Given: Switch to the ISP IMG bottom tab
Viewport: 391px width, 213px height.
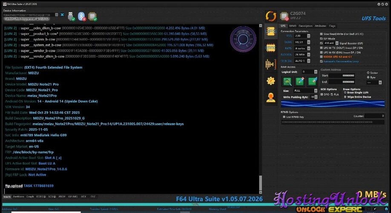Looking at the screenshot, I should (73, 197).
